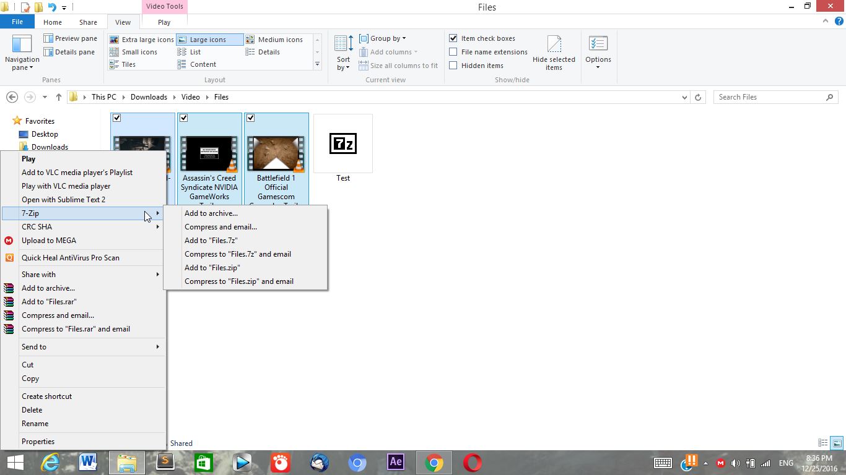The width and height of the screenshot is (846, 475).
Task: Select the Test archive file thumbnail
Action: pos(343,143)
